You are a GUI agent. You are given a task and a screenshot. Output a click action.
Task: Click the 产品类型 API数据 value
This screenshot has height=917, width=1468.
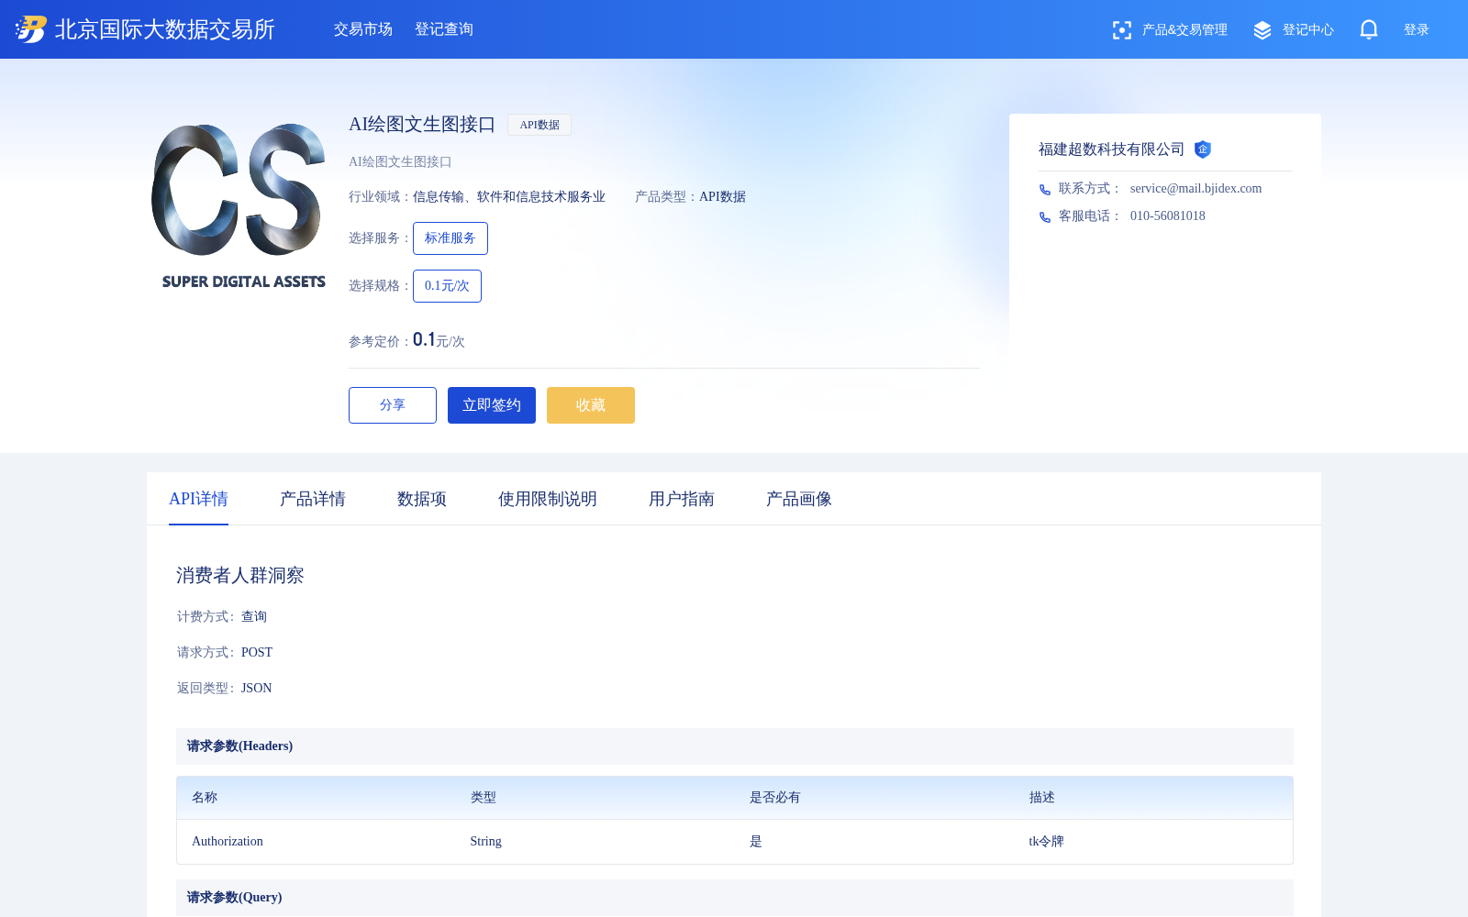[723, 197]
